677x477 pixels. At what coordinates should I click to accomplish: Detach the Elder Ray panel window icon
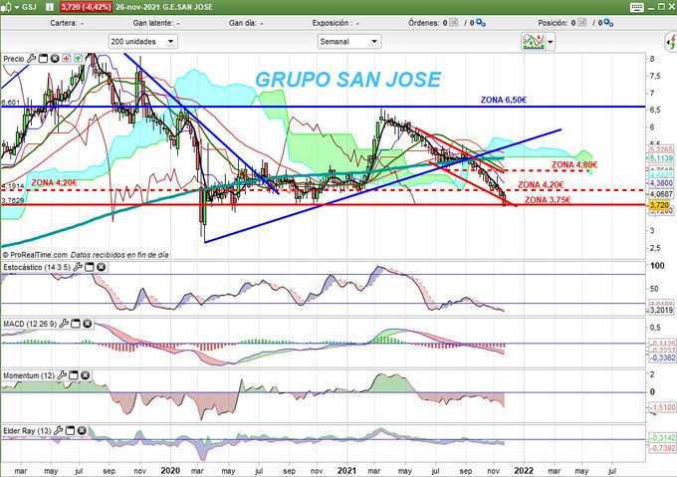pyautogui.click(x=70, y=430)
